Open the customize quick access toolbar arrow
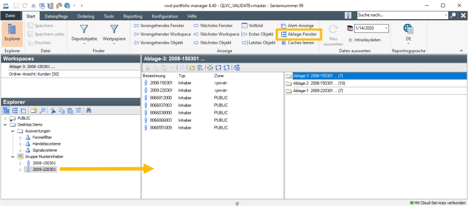468x206 pixels. (82, 6)
